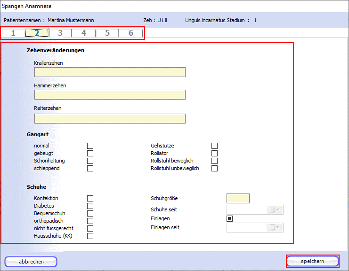Go to tab 5
Viewport: 349px width, 271px height.
pyautogui.click(x=107, y=33)
